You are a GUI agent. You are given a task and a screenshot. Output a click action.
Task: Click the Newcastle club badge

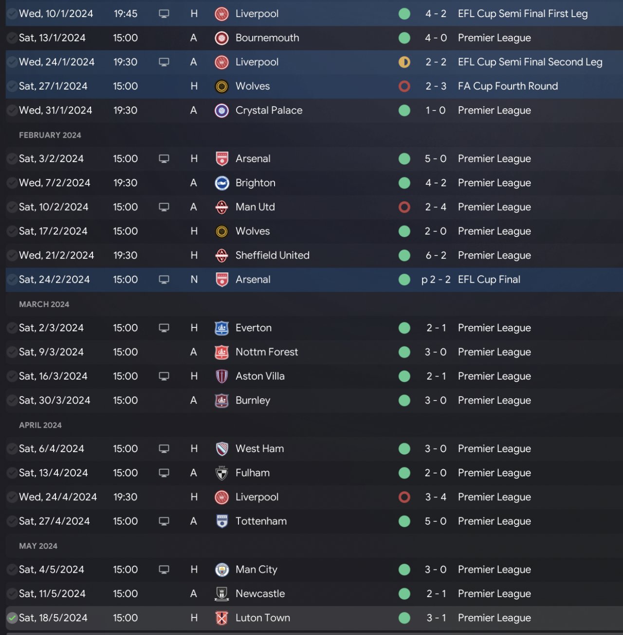click(x=221, y=594)
